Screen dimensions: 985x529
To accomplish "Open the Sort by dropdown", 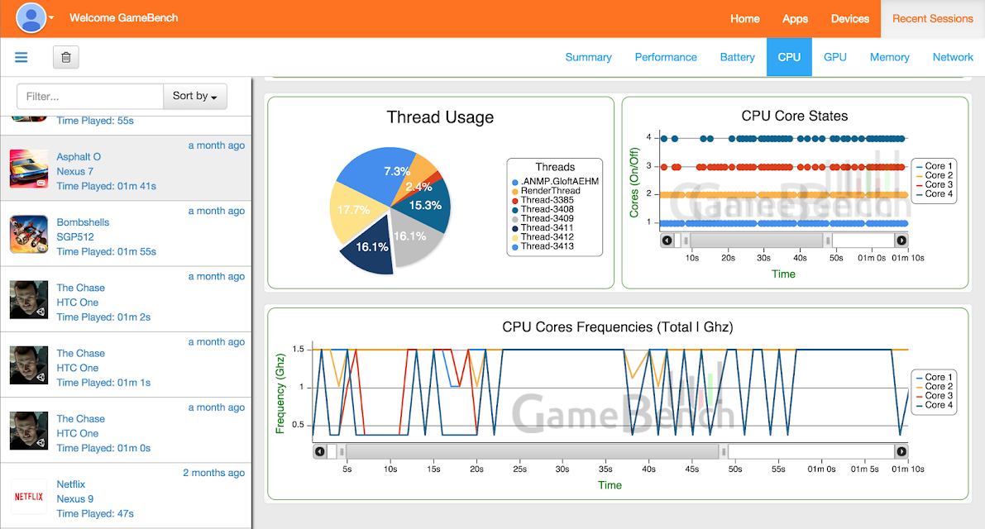I will pos(194,96).
